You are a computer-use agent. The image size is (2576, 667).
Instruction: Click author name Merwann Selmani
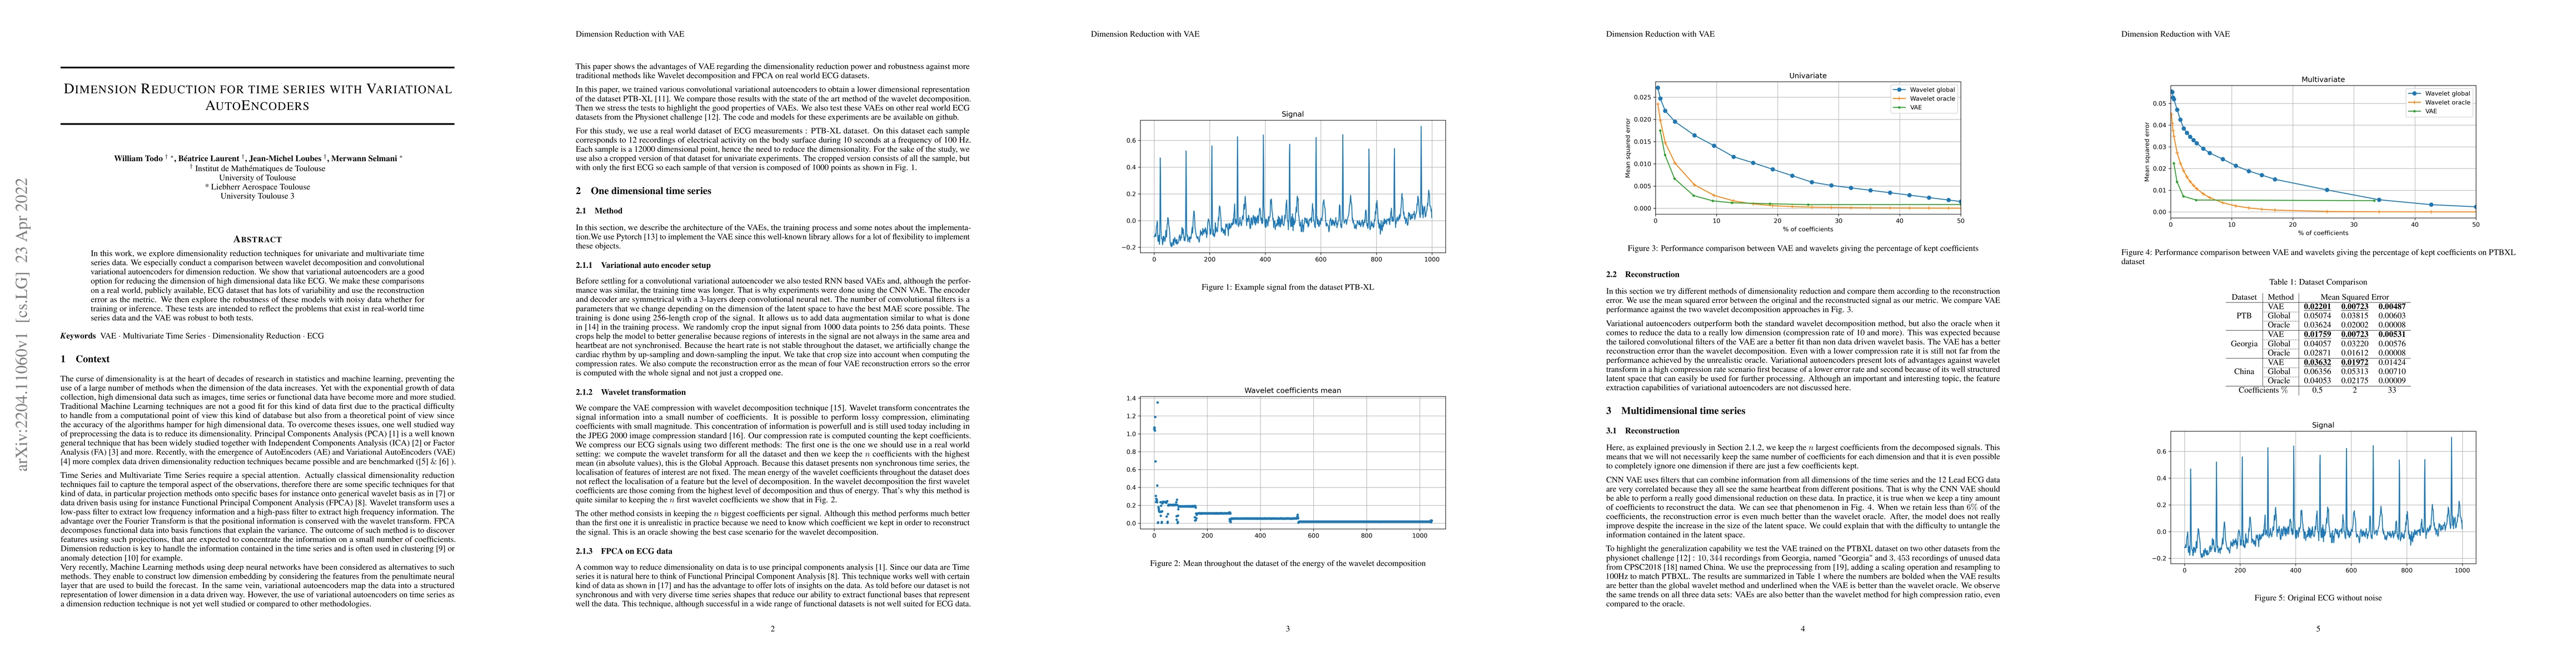pos(365,158)
